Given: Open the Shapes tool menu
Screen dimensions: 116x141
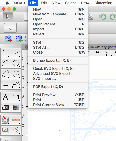Looking at the screenshot, I should (16, 84).
